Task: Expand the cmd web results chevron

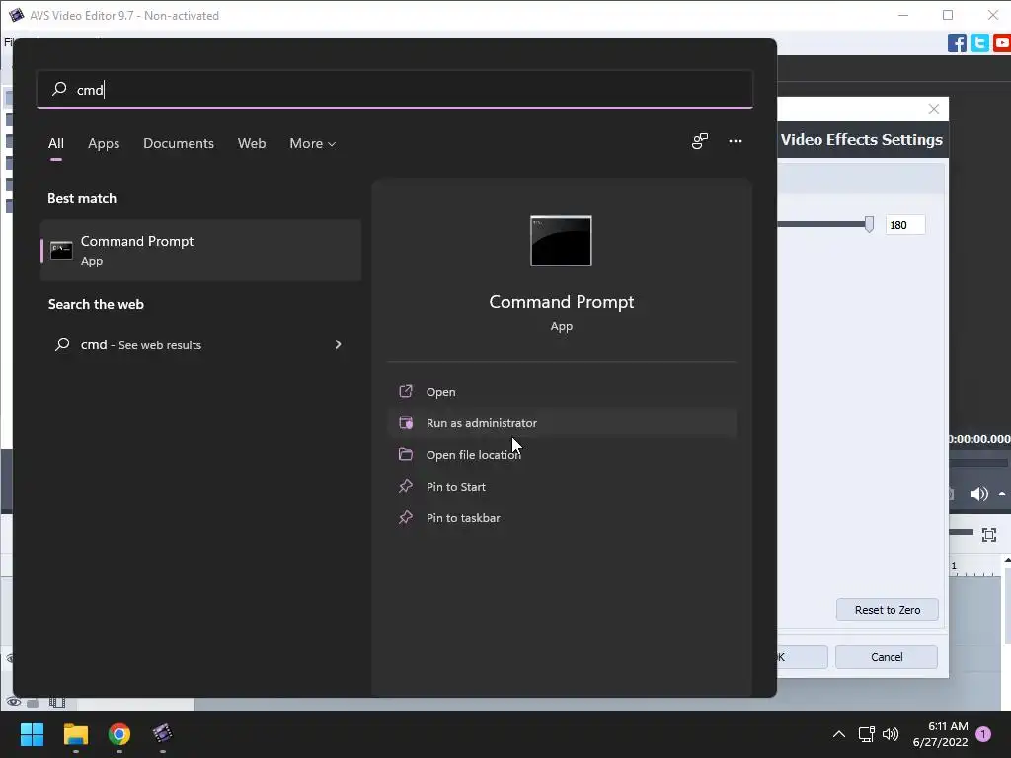Action: pyautogui.click(x=338, y=344)
